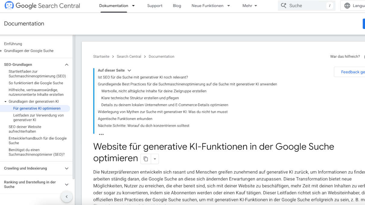Open dropdown arrow next to copy icon
The image size is (365, 205).
click(x=155, y=159)
